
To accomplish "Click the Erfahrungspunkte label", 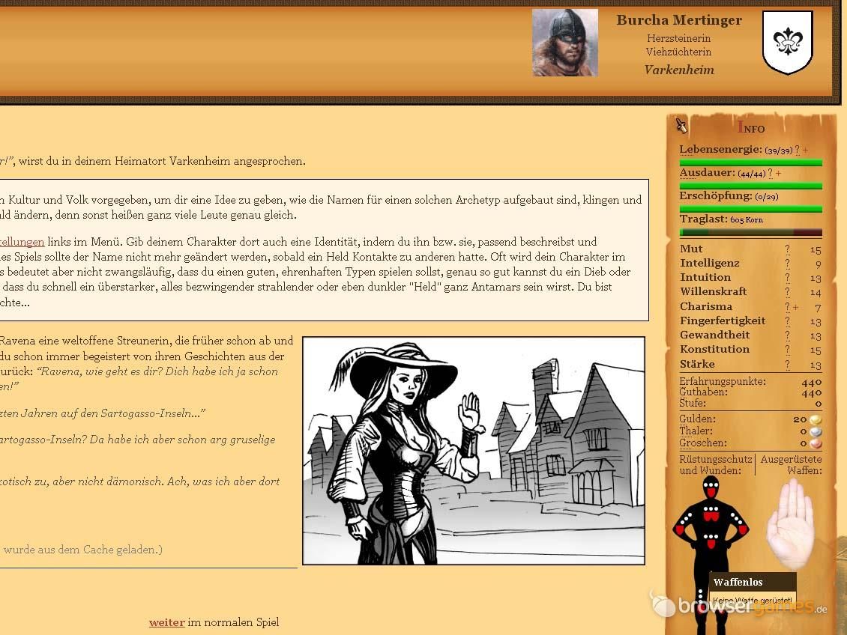I will [x=723, y=381].
